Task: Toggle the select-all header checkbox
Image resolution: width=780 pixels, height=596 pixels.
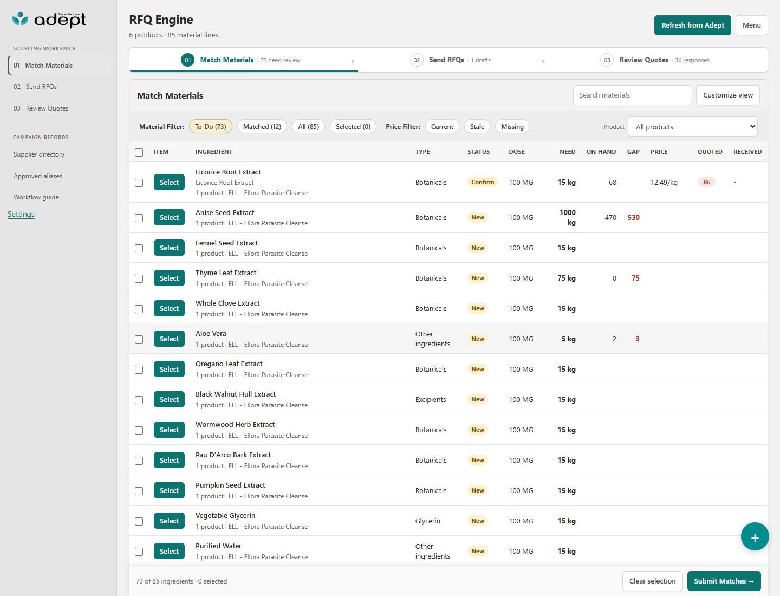Action: (x=139, y=152)
